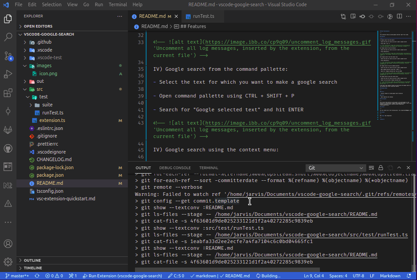417x280 pixels.
Task: Click the Synchronize Changes icon in status bar
Action: pos(37,276)
